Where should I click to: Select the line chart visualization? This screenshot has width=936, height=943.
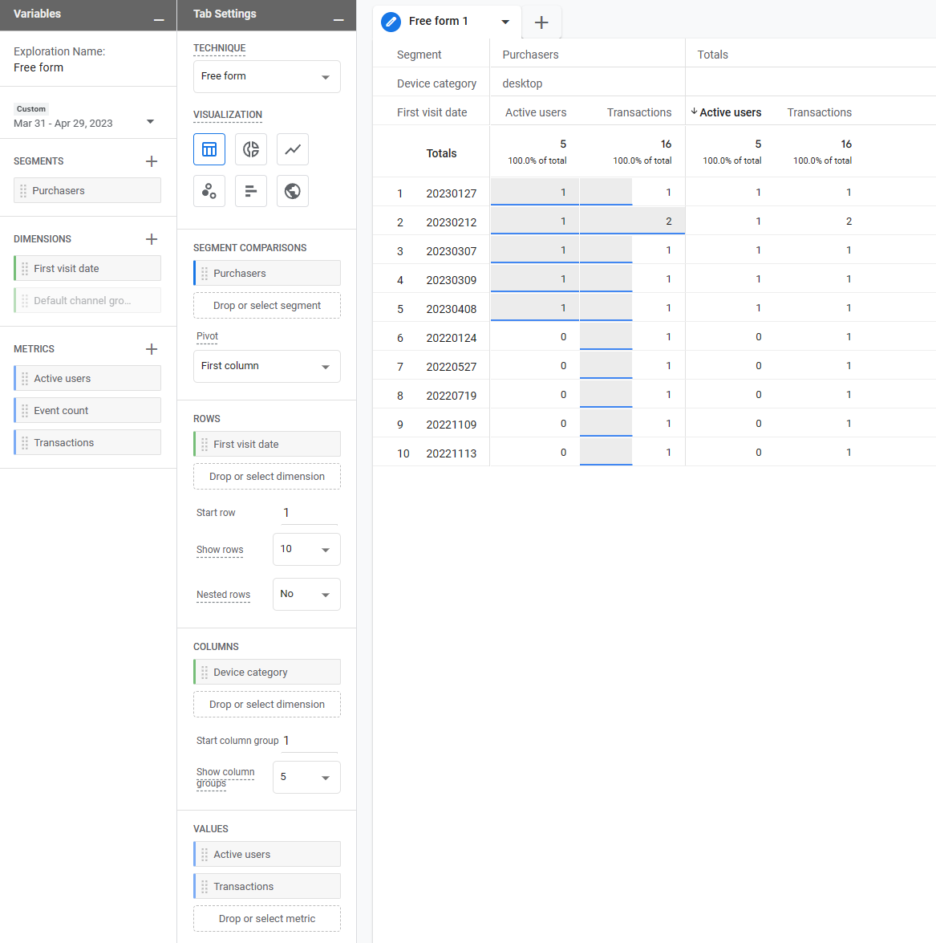click(293, 149)
